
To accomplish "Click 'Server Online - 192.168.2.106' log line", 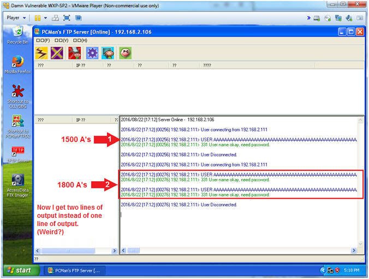I will 168,120.
